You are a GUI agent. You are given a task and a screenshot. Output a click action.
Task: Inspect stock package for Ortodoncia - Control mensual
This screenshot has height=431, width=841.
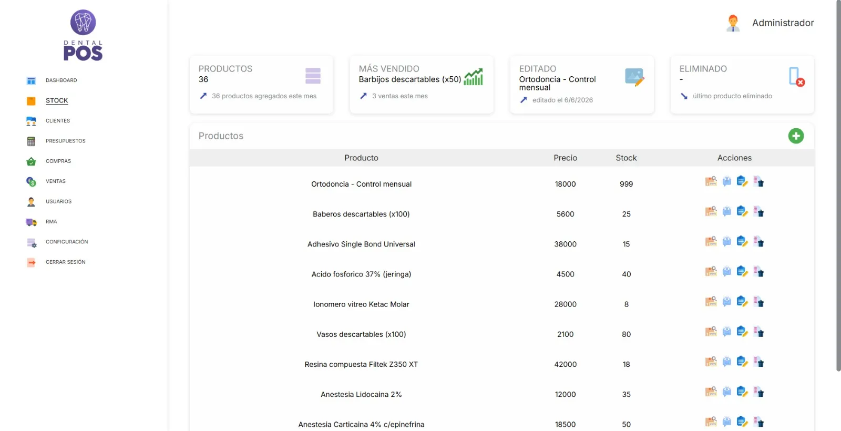[x=711, y=181]
